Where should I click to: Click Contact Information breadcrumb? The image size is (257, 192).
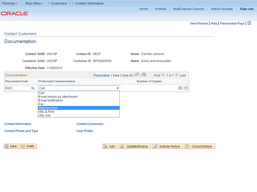90,3
